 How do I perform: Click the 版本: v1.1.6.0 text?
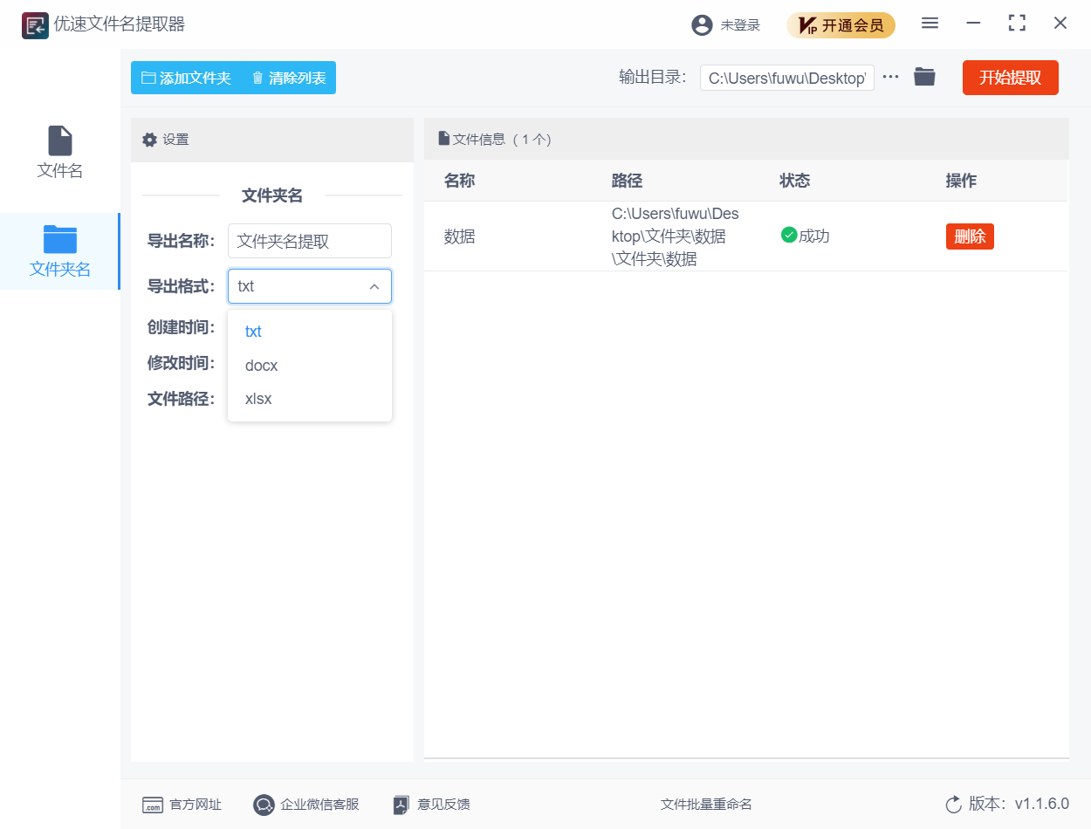1019,804
